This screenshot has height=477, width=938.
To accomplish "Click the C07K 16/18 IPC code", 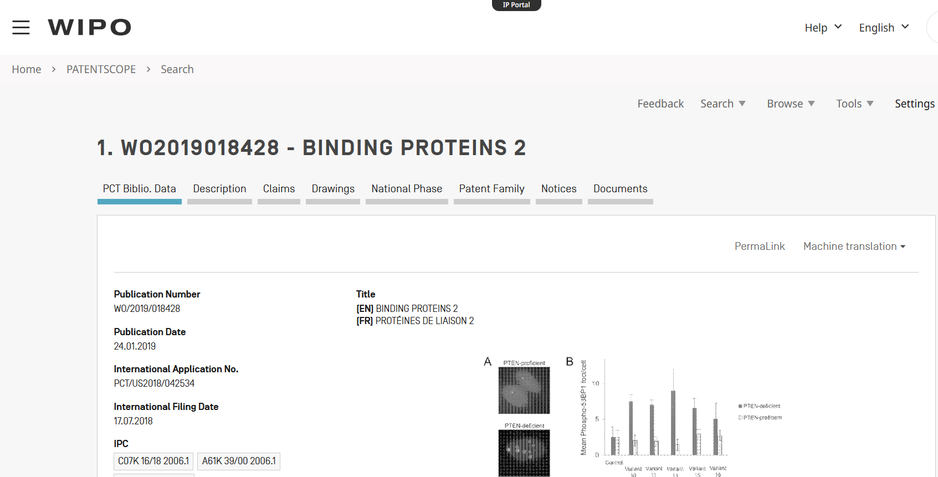I will point(153,461).
